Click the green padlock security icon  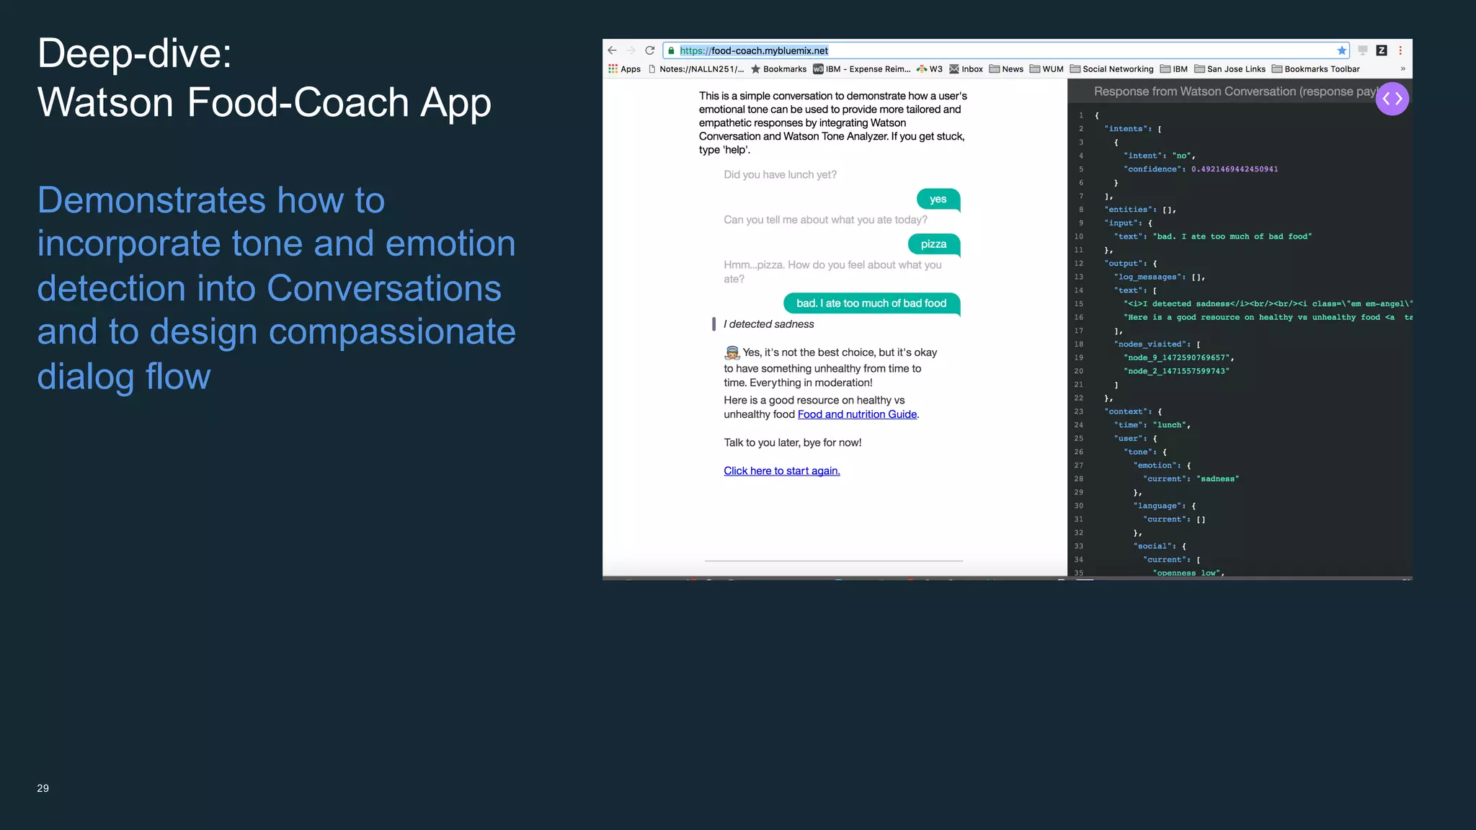point(671,50)
